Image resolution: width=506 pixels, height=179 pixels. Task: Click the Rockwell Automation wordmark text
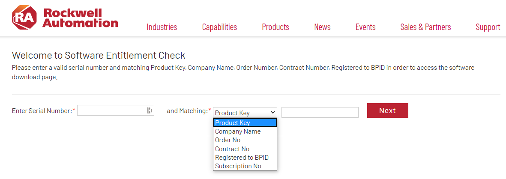[80, 18]
